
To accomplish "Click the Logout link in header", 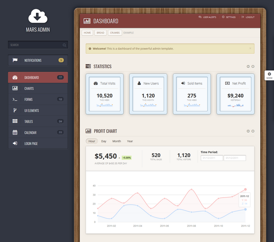I will coord(248,17).
